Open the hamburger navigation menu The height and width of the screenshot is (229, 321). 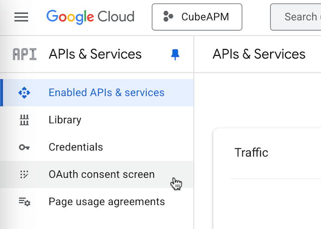tap(21, 17)
